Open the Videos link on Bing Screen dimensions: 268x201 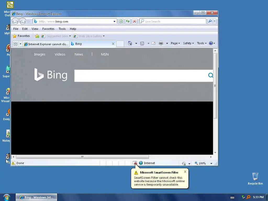coord(60,54)
